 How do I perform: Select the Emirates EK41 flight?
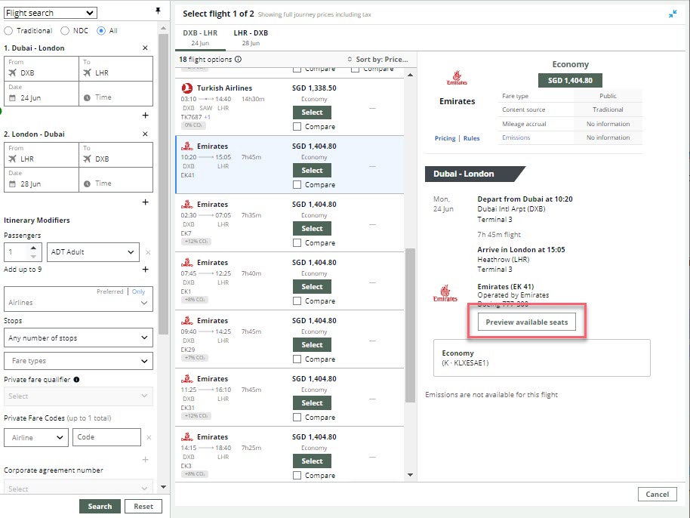[312, 171]
